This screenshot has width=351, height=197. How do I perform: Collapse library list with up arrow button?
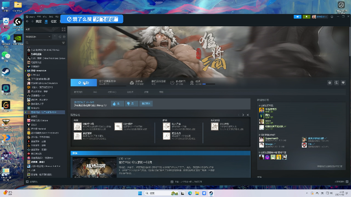tap(55, 37)
